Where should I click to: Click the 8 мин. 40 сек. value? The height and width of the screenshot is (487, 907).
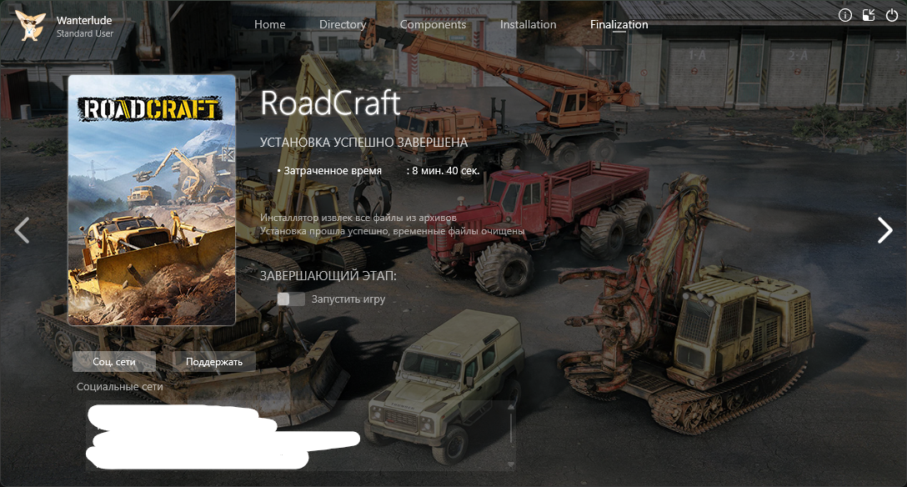445,171
